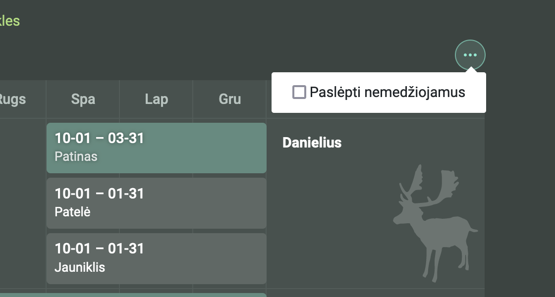The image size is (555, 297).
Task: Click the Lap month column header
Action: coord(156,99)
